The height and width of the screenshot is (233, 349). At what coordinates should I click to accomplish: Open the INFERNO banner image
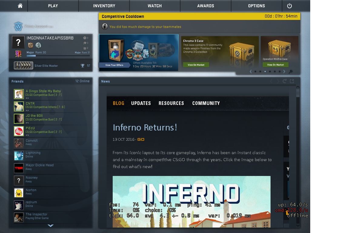191,202
